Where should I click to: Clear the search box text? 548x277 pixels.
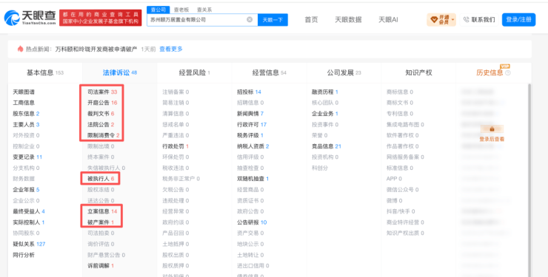pos(250,19)
